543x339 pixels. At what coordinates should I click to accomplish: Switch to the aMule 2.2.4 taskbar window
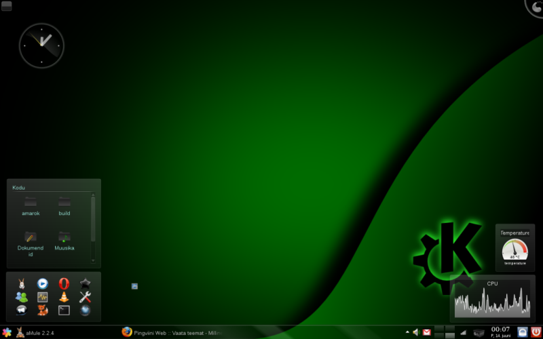coord(35,333)
